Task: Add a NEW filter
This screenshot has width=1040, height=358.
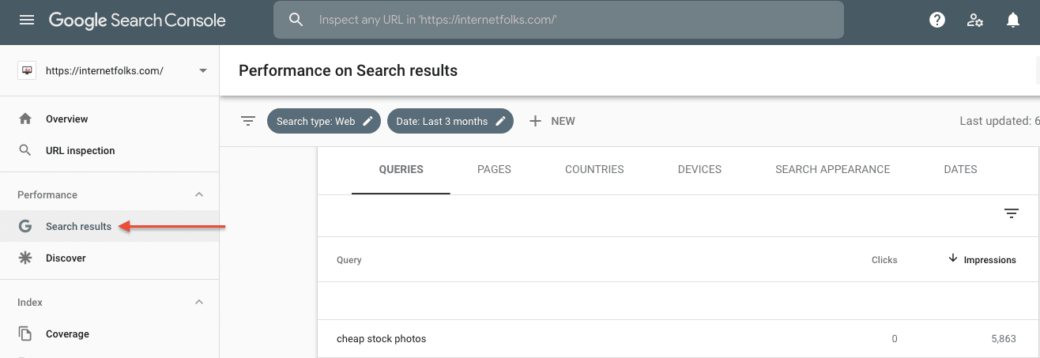Action: pyautogui.click(x=552, y=121)
